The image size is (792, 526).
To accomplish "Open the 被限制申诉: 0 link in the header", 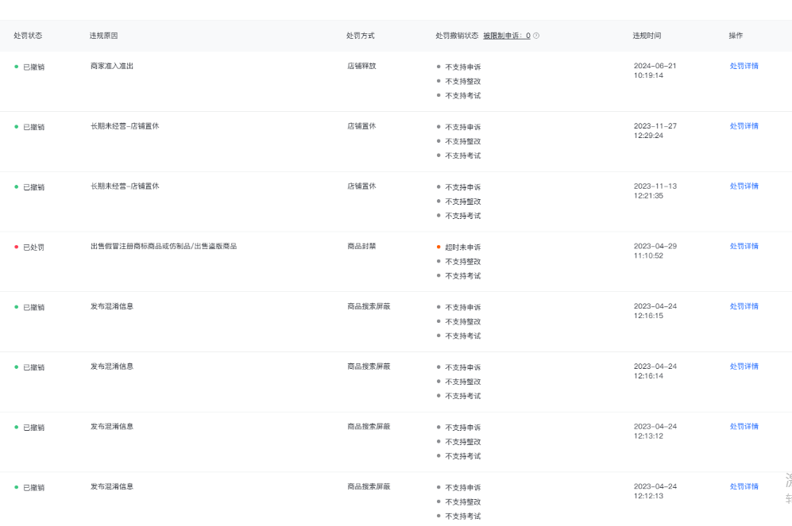I will click(506, 36).
